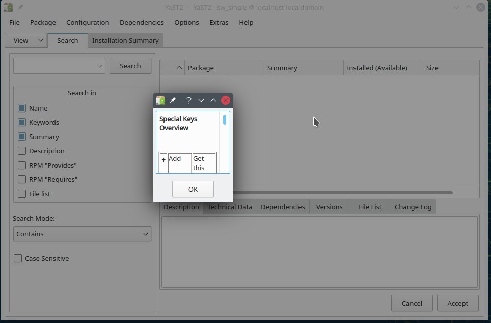
Task: Click the Installed (Available) column header
Action: pos(384,68)
